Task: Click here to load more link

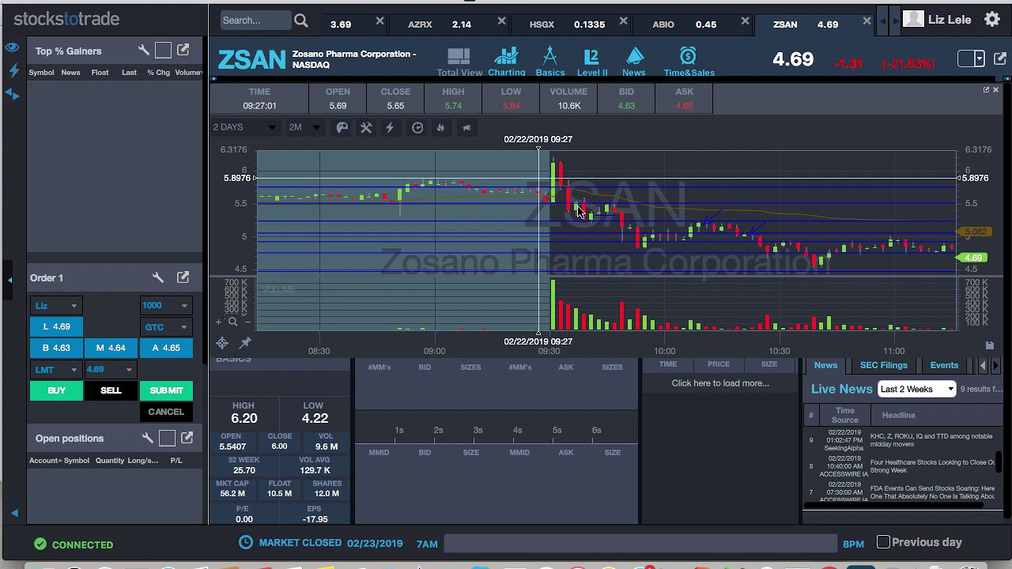Action: pyautogui.click(x=720, y=383)
